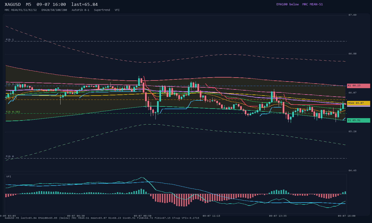Click the XAGUSD symbol name in the header
This screenshot has height=223, width=372.
[13, 5]
